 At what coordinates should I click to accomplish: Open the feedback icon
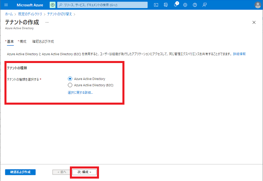coord(204,5)
